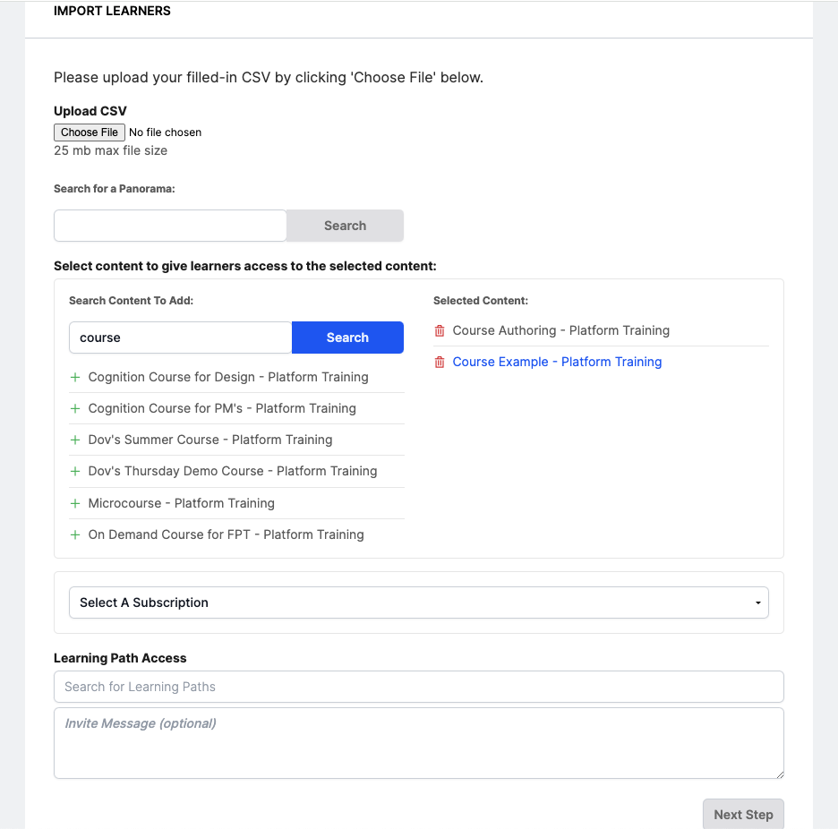838x829 pixels.
Task: Add Dov's Summer Course using plus icon
Action: [75, 440]
